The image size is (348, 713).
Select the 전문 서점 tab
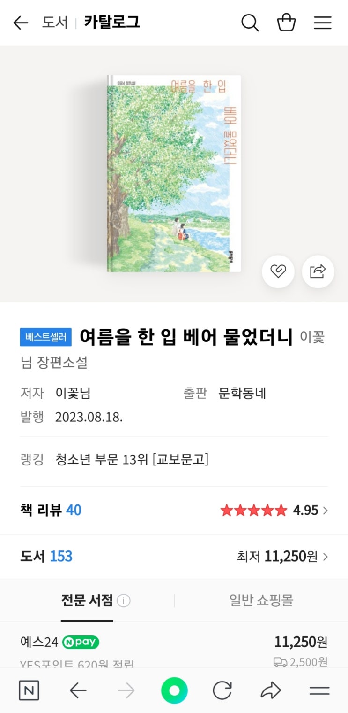point(87,600)
